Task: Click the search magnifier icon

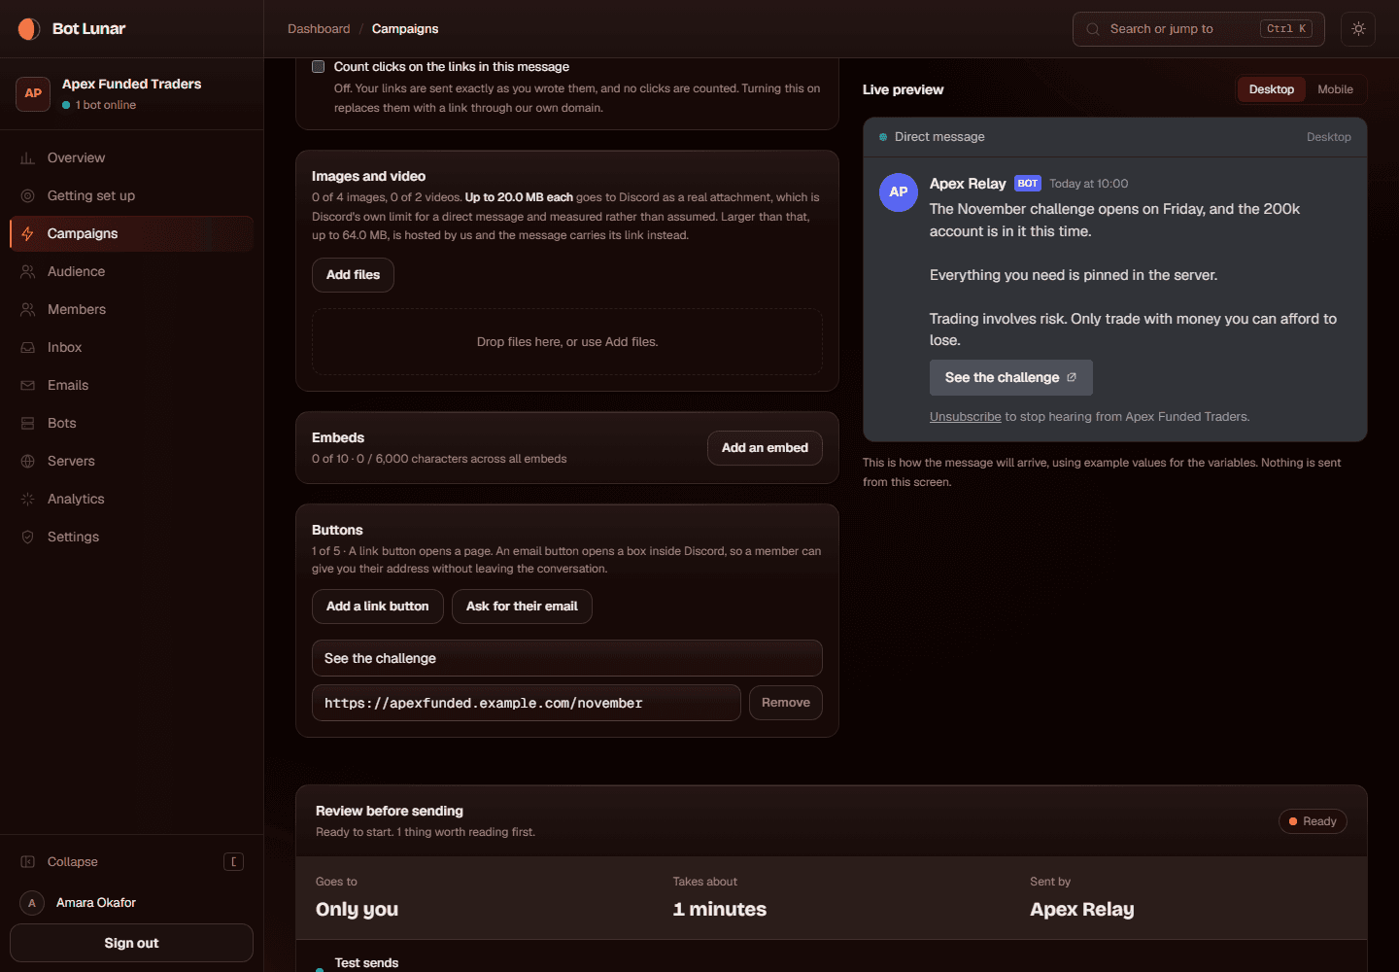Action: click(1093, 29)
